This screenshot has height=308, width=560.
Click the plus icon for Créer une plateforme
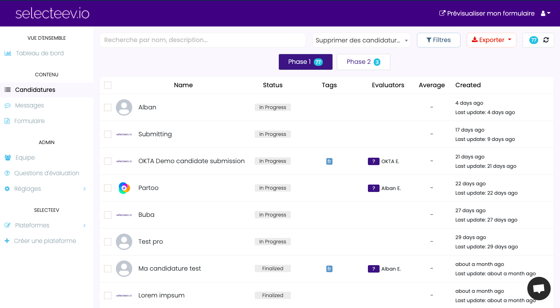point(7,241)
